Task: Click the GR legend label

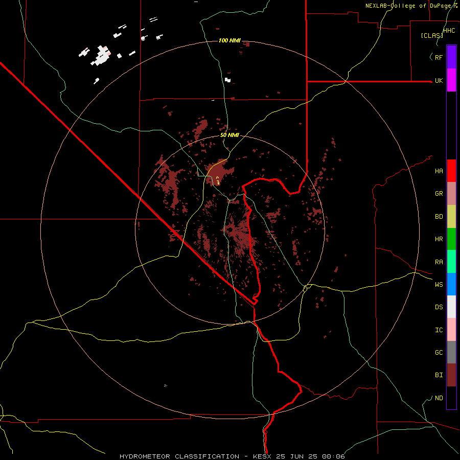Action: 439,194
